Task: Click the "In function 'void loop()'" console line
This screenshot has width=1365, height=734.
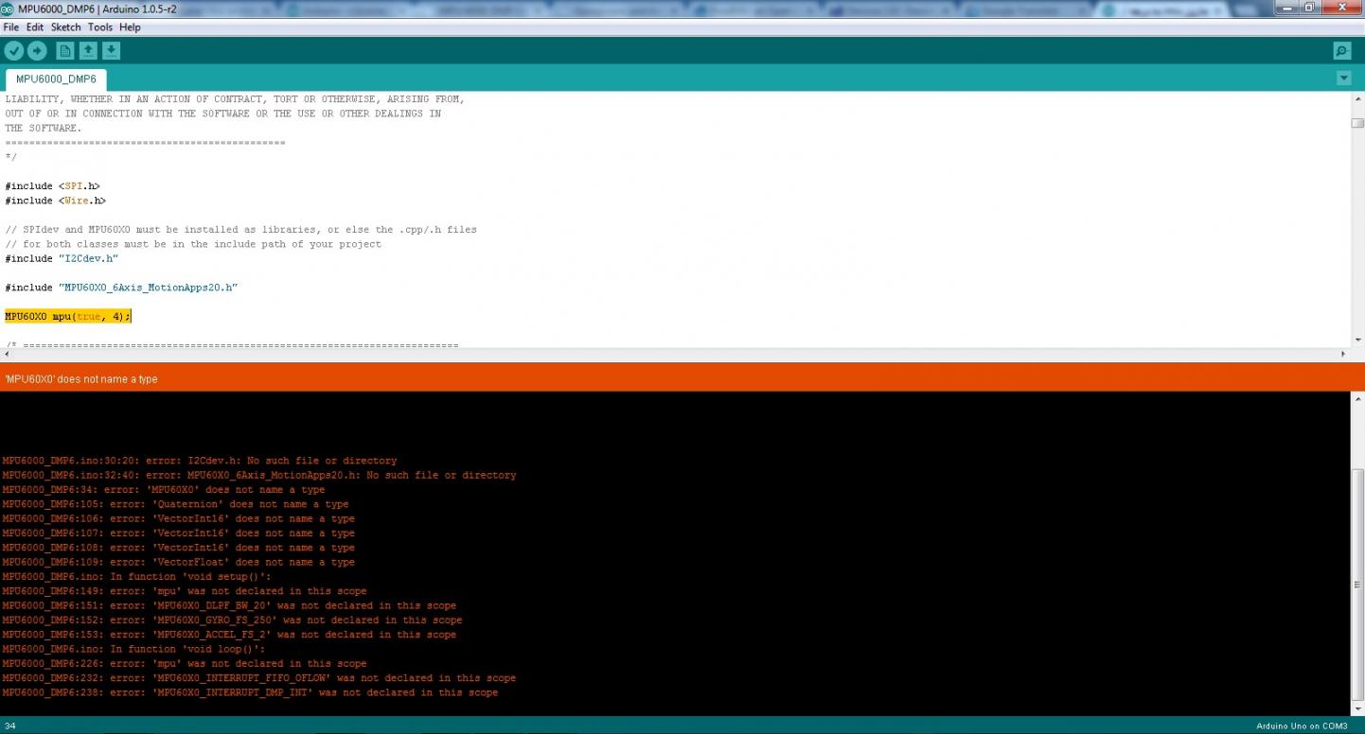Action: tap(133, 649)
